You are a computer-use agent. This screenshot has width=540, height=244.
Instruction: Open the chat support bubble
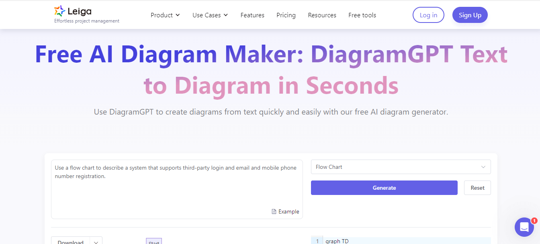point(524,227)
